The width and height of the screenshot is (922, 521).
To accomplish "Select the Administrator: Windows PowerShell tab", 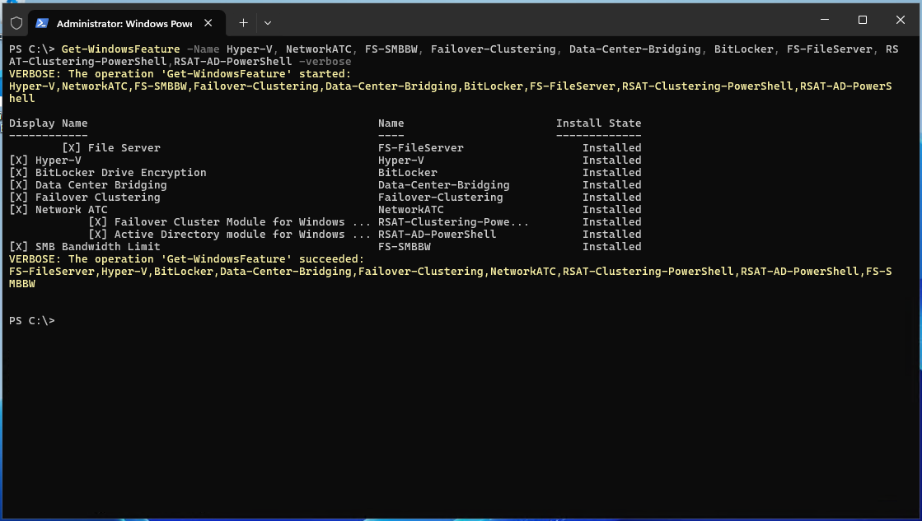I will (x=124, y=23).
